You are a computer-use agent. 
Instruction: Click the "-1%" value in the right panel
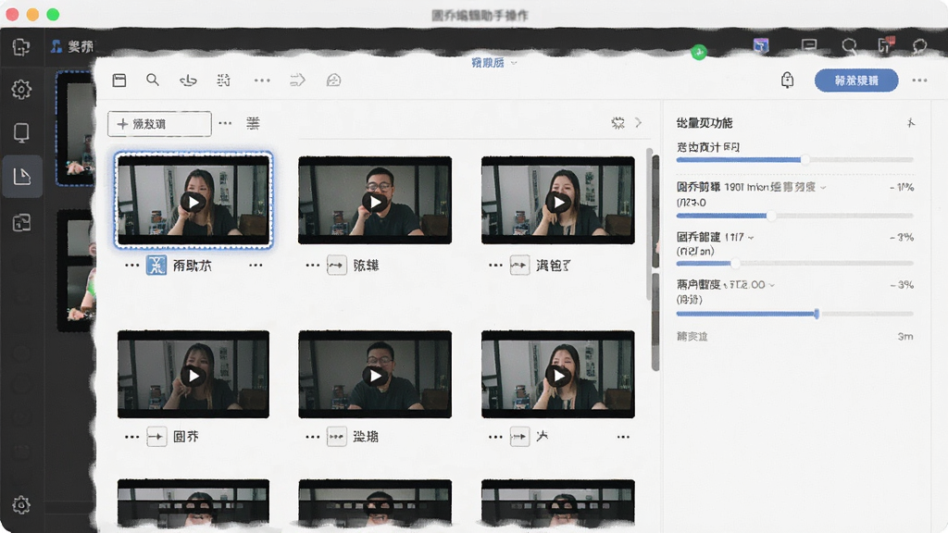[902, 187]
